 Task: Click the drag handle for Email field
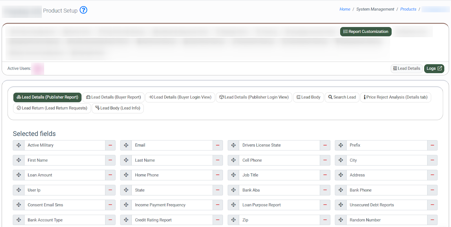[x=126, y=145]
